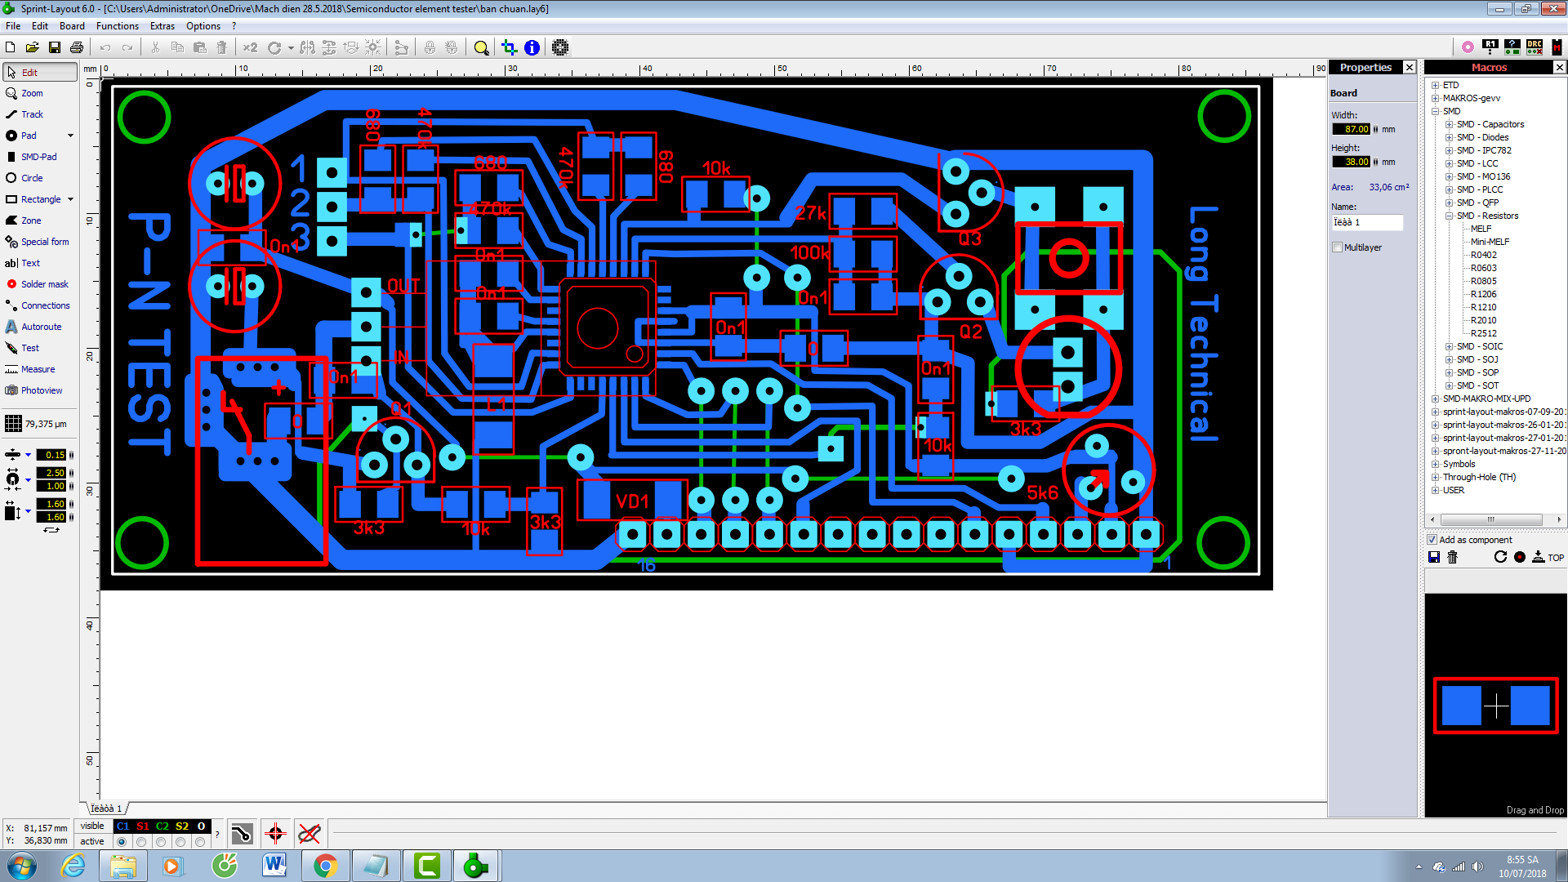This screenshot has width=1568, height=882.
Task: Expand SMD - Capacitors folder
Action: click(1449, 124)
